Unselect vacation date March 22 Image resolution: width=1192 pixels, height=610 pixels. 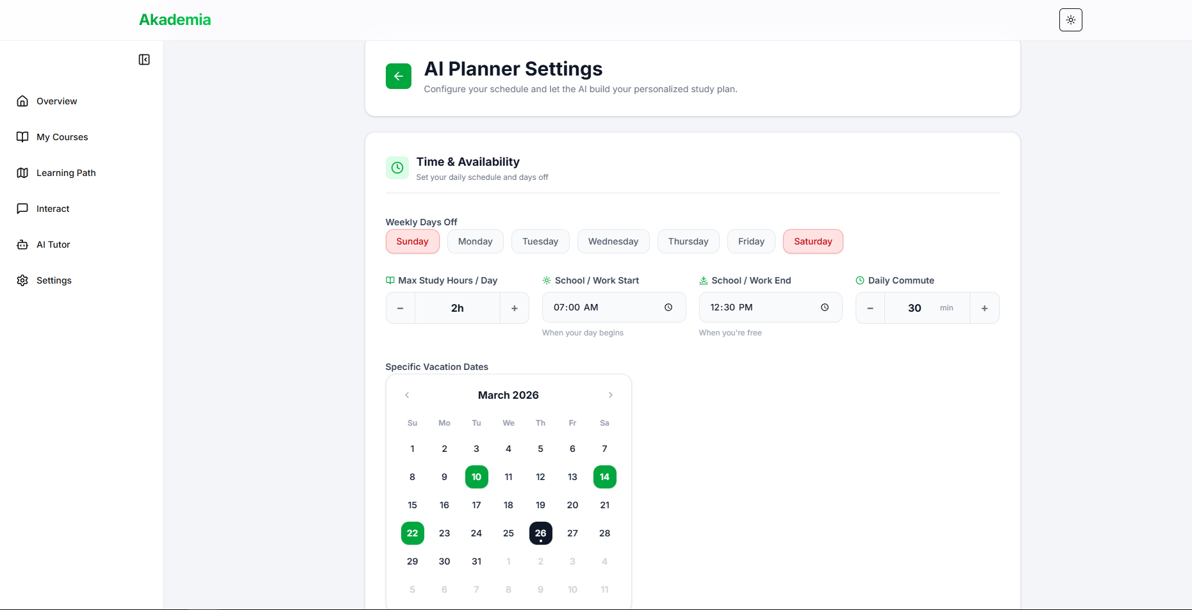pyautogui.click(x=412, y=533)
